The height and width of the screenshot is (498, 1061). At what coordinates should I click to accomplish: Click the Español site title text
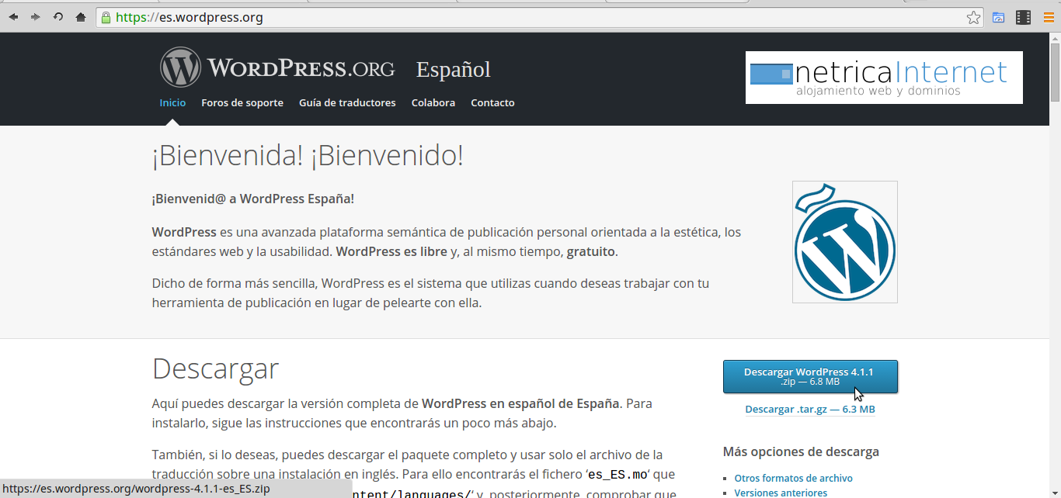(x=454, y=70)
